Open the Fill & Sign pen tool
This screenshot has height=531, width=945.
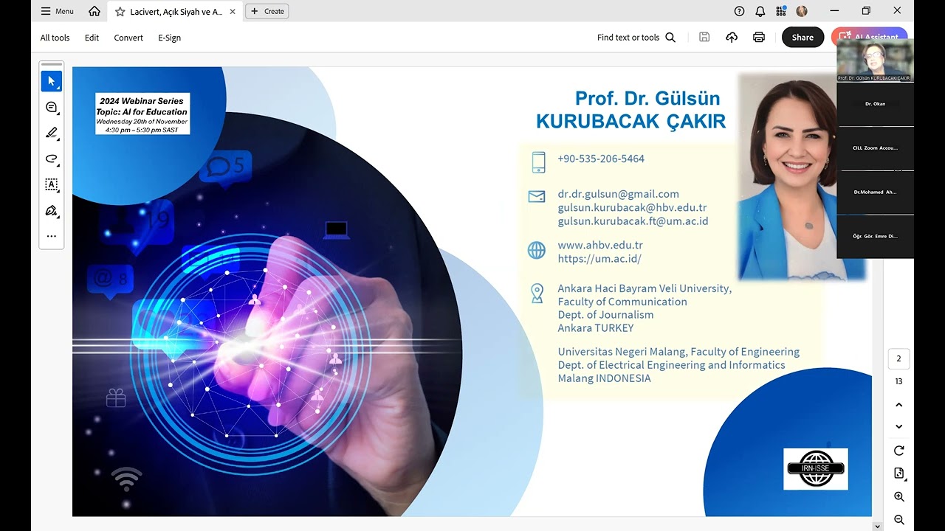(x=52, y=211)
